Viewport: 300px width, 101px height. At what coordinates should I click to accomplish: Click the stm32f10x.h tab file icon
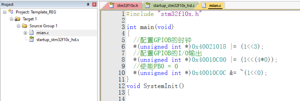tap(112, 5)
